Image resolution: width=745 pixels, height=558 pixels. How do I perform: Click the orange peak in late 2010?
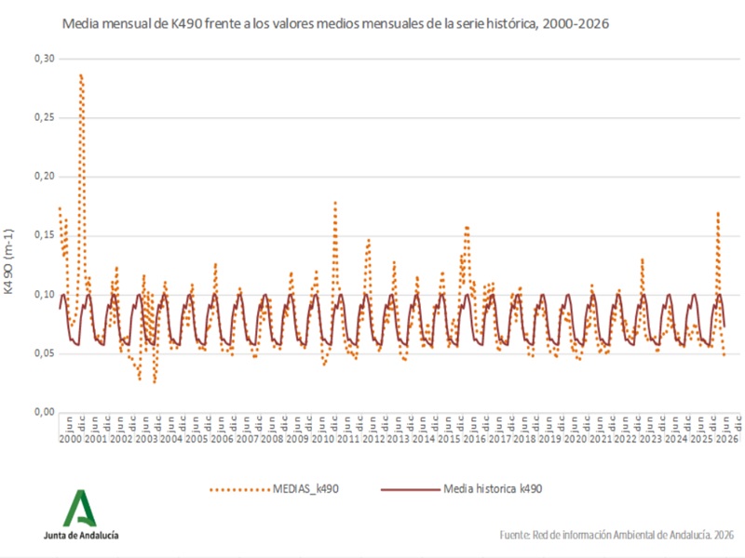point(335,203)
